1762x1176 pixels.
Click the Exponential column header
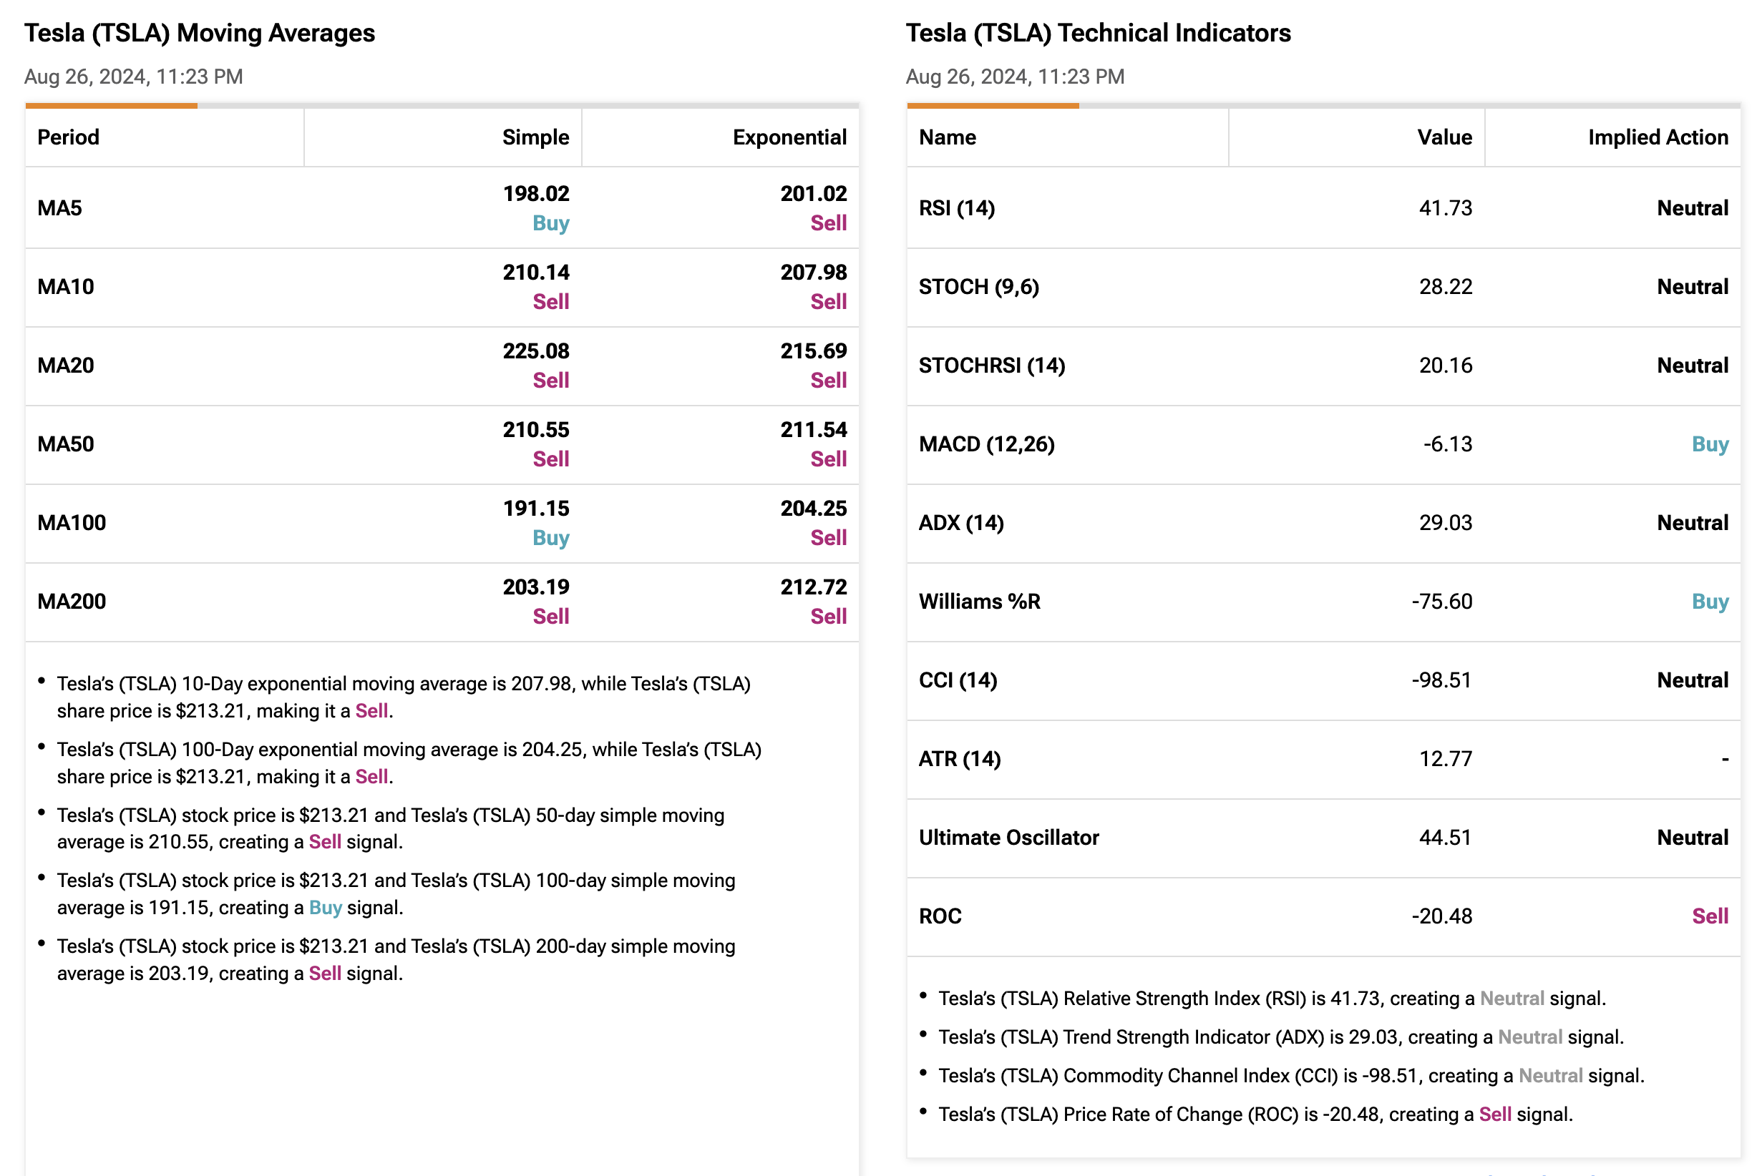[x=789, y=137]
